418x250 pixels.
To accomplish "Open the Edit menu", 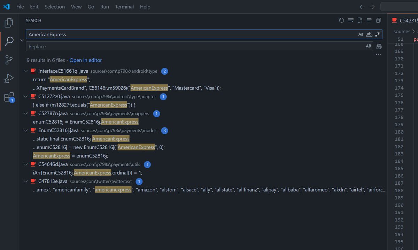I will pyautogui.click(x=34, y=7).
